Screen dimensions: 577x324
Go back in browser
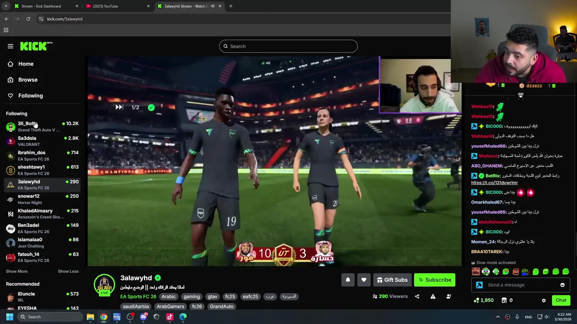pos(6,19)
